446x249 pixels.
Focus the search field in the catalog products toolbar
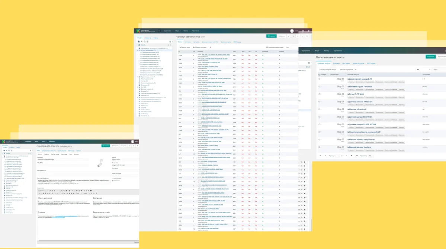(x=291, y=47)
